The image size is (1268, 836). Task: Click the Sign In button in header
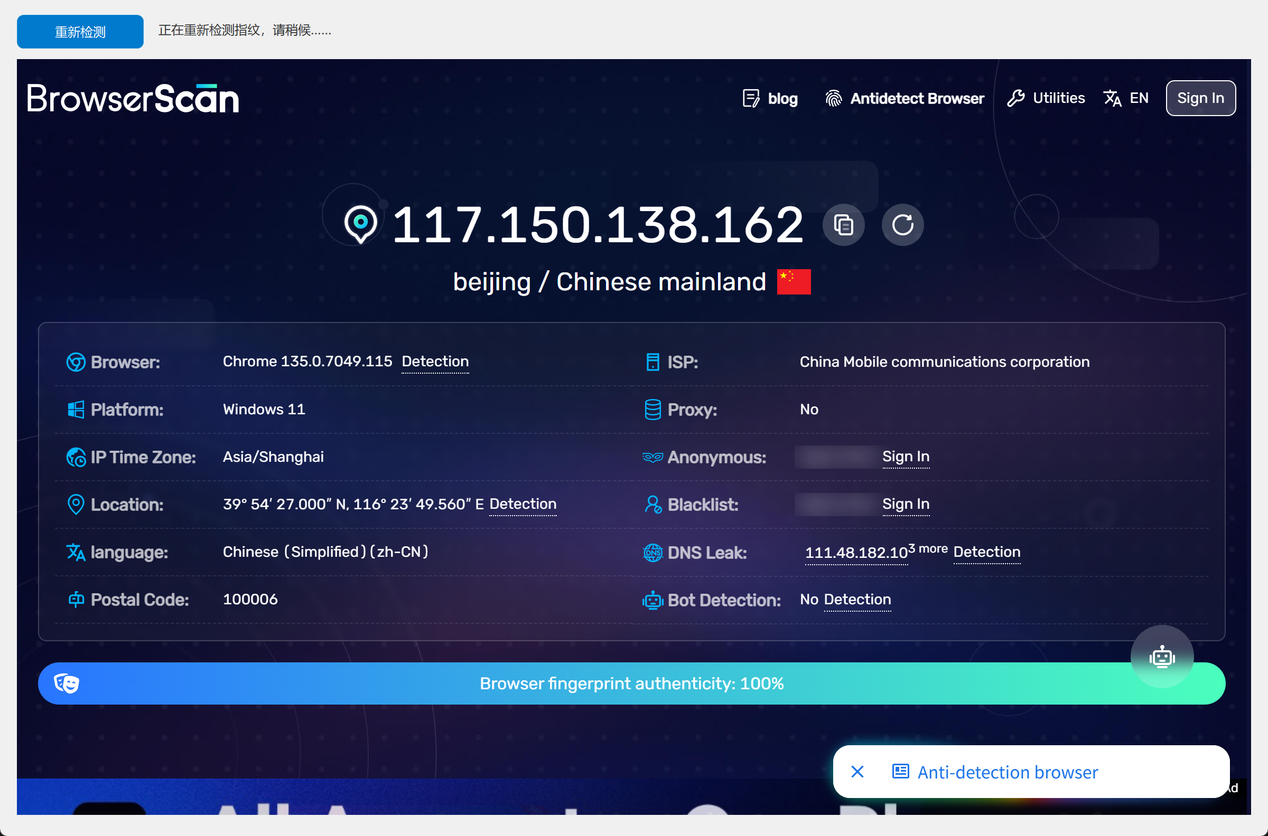[x=1200, y=98]
